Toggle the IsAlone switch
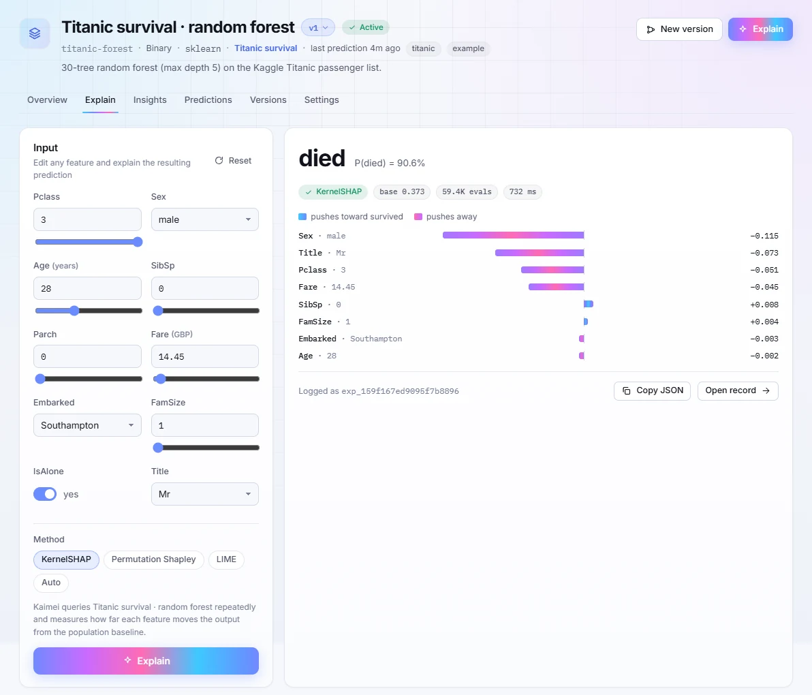812x695 pixels. pos(45,494)
